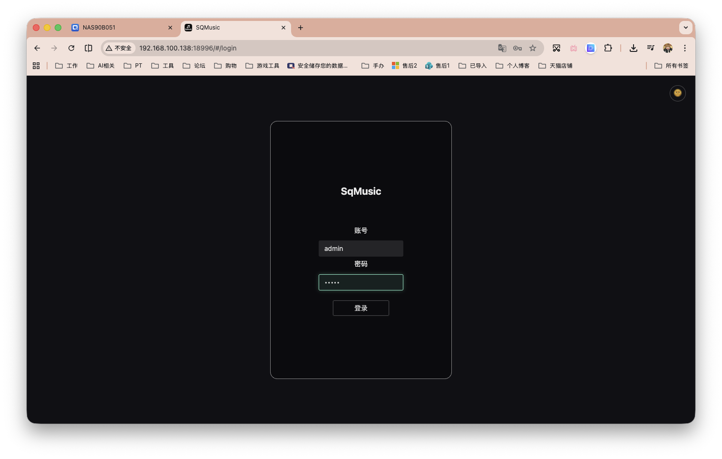Toggle the side panel icon

coord(88,48)
